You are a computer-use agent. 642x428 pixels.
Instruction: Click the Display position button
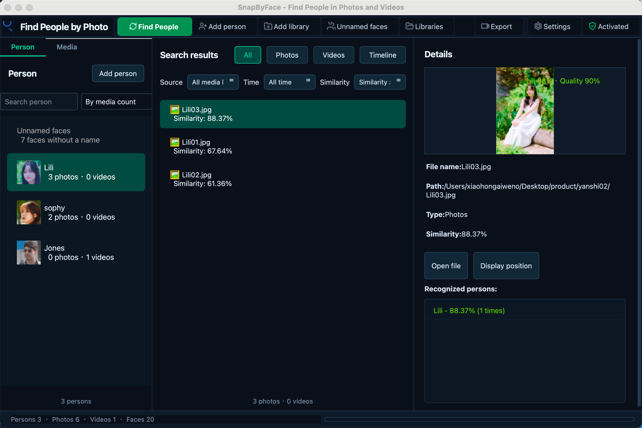coord(506,266)
